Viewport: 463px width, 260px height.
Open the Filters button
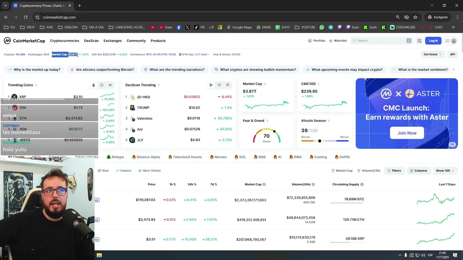point(394,170)
